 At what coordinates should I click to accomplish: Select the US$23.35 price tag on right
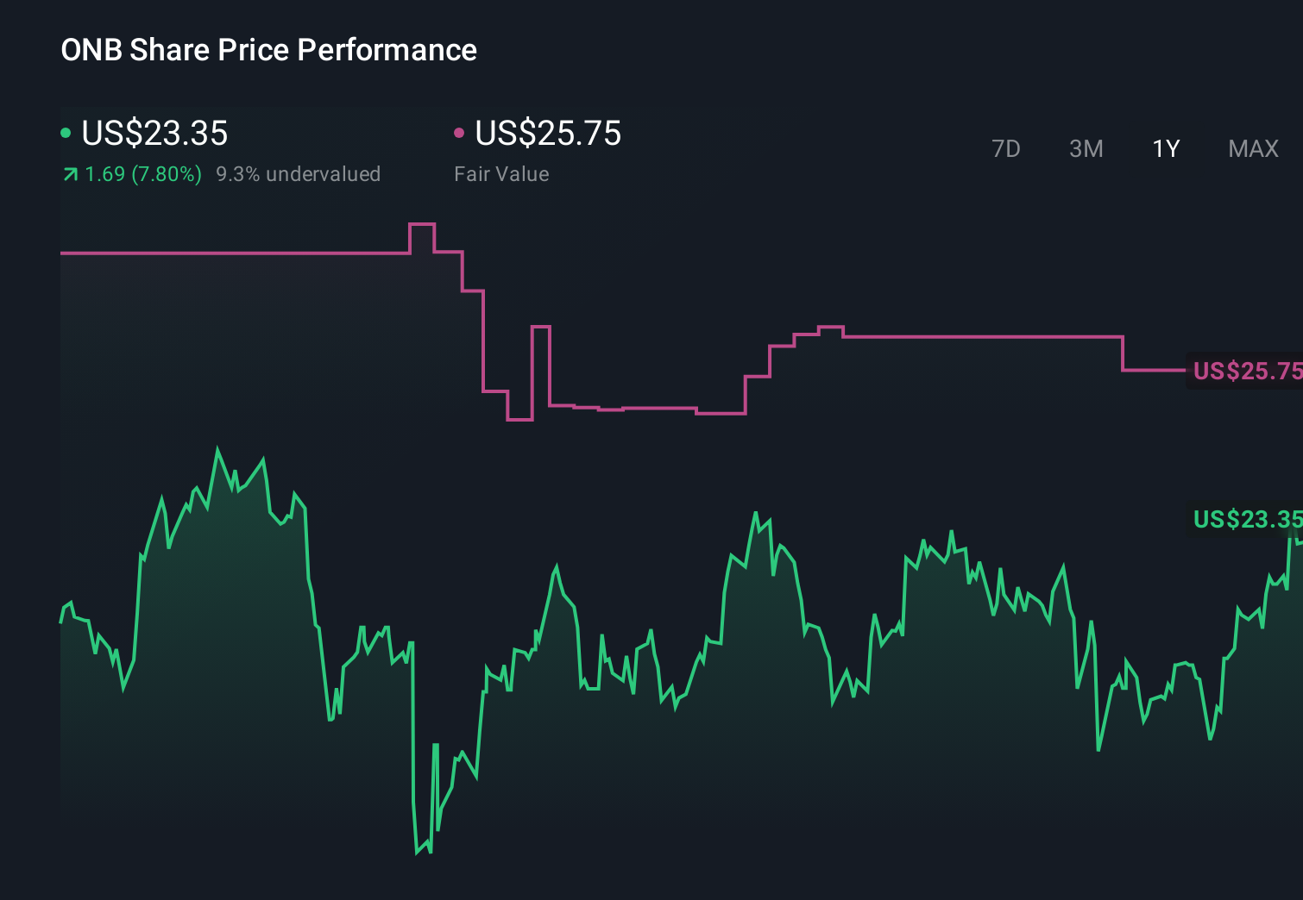[x=1245, y=519]
